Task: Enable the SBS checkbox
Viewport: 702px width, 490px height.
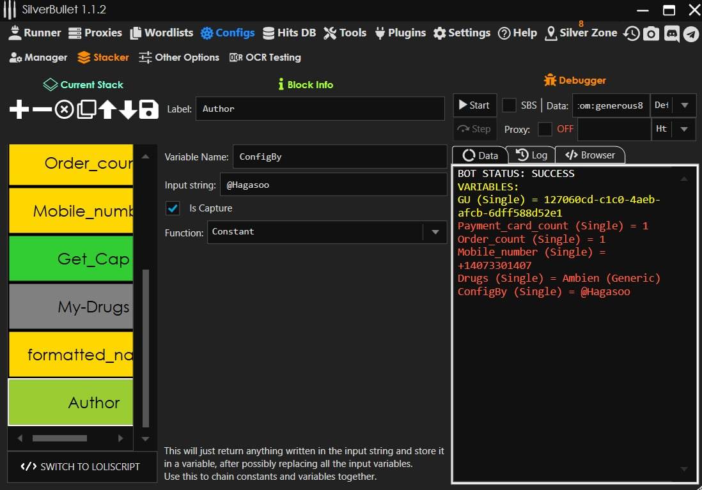Action: pos(509,105)
